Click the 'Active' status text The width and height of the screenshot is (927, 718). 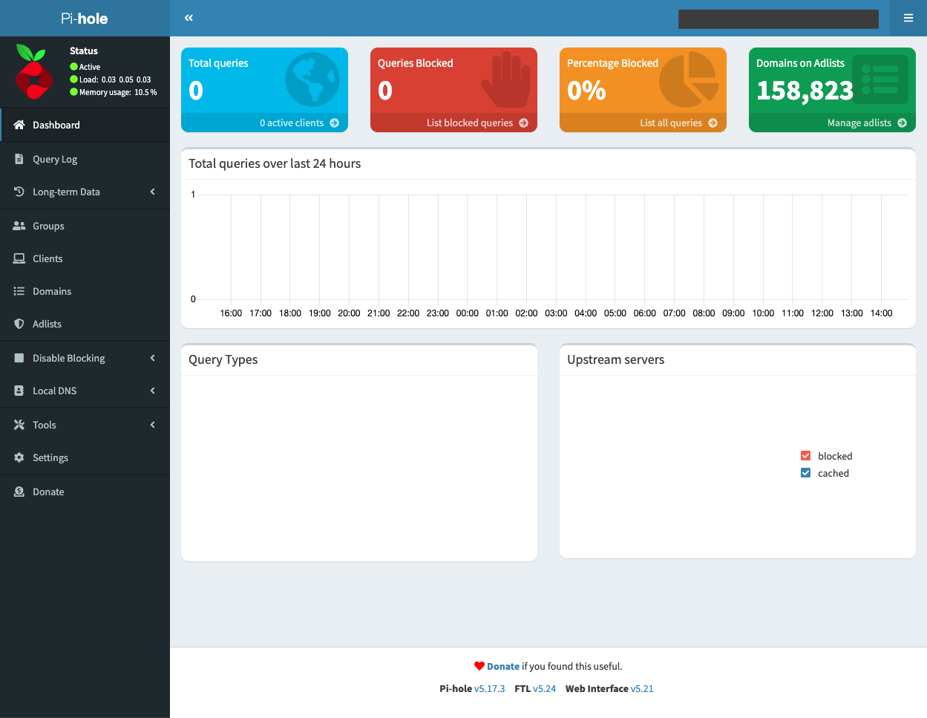click(90, 67)
